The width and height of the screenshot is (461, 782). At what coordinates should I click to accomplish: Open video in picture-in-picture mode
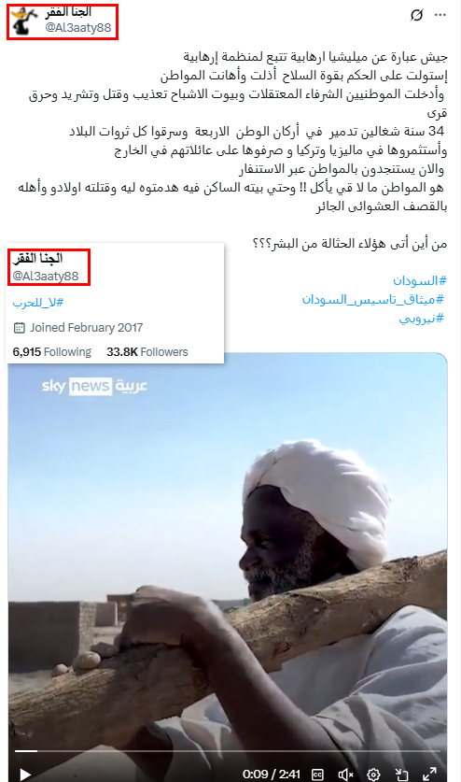pos(401,775)
